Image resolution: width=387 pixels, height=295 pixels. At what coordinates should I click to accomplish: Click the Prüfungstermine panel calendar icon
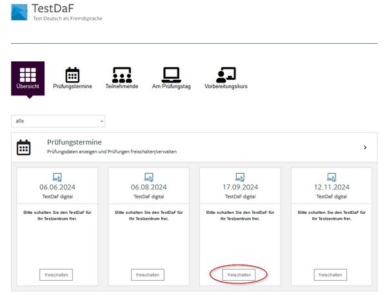(x=23, y=147)
